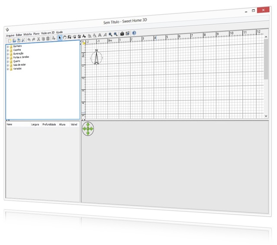
Task: Click the lock icon at plan ruler corner
Action: pyautogui.click(x=84, y=43)
